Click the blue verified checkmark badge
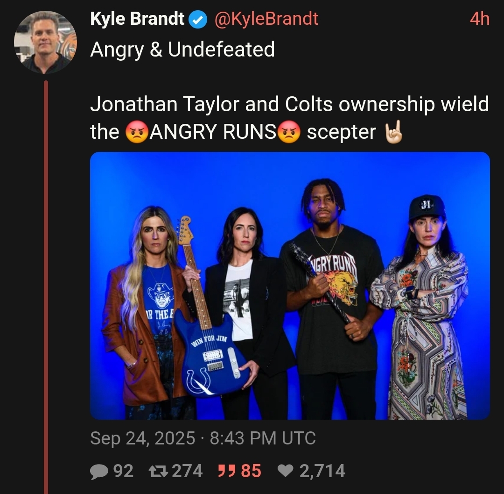The height and width of the screenshot is (494, 504). (x=198, y=19)
